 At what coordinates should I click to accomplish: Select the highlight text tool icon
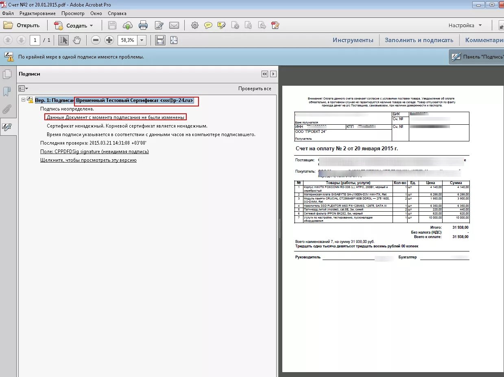(x=222, y=25)
